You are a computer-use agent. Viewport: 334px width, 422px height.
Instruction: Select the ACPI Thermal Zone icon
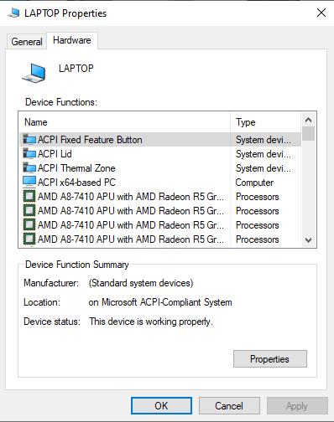(29, 167)
